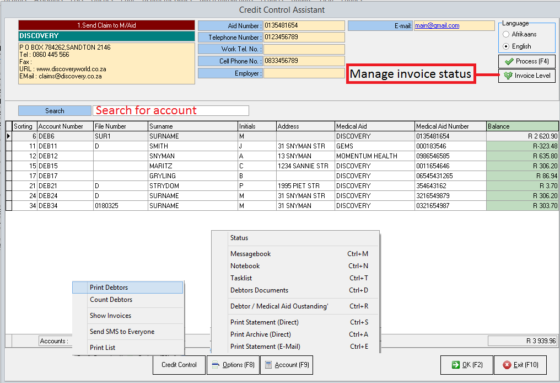The width and height of the screenshot is (560, 383).
Task: Click the Credit Control button
Action: [x=179, y=365]
